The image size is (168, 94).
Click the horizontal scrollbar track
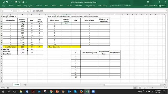(133, 85)
